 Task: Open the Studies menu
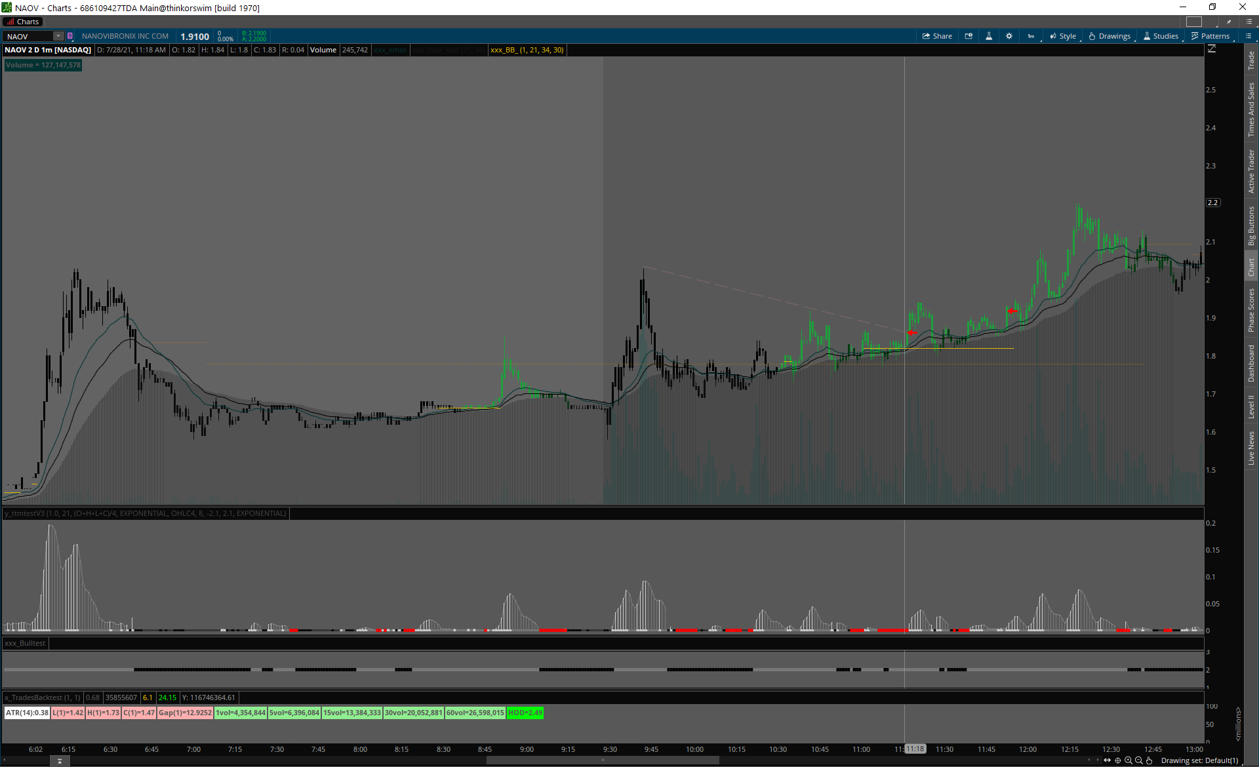click(x=1161, y=36)
